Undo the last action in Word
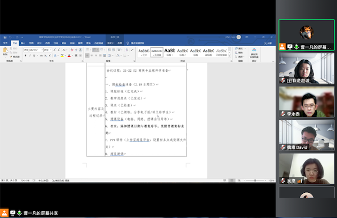Screen dimensions: 337x218 (x=10, y=37)
